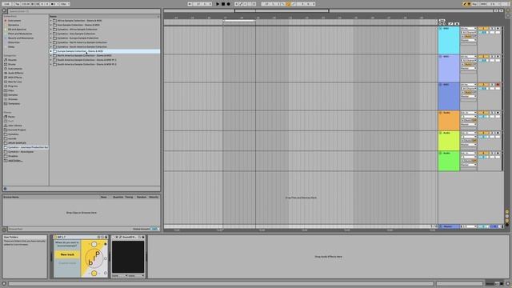Solo the orange Audio track
Screen dimensions: 512x288
tap(493, 113)
